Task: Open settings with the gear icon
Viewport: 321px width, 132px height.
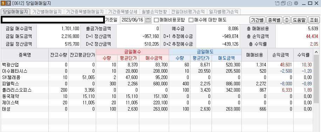Action: tap(296, 3)
